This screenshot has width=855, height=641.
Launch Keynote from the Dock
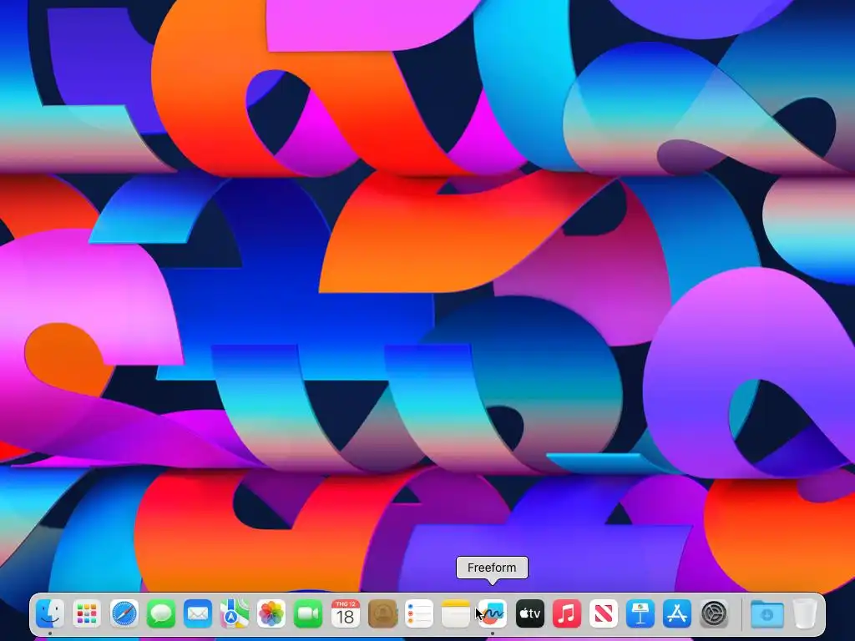point(640,613)
